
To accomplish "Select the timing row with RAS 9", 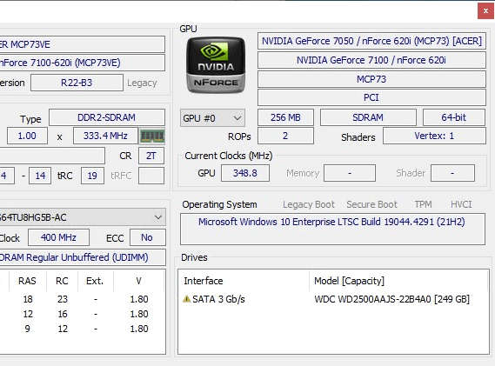I will [x=83, y=329].
